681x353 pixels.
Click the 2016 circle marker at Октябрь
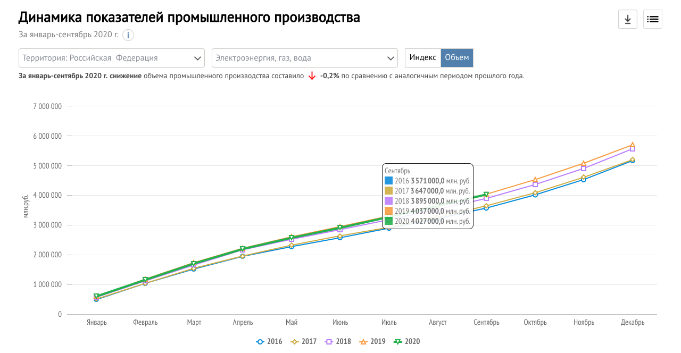tap(535, 195)
